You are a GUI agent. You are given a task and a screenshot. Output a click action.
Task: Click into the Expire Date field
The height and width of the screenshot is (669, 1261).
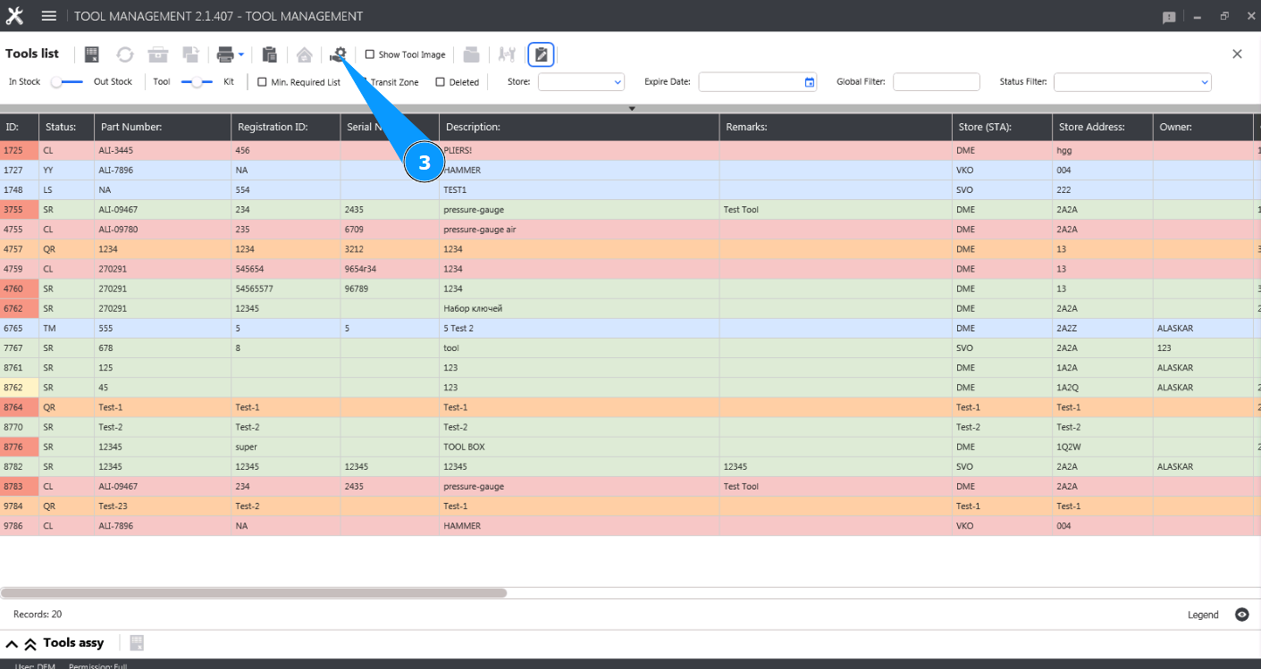(x=758, y=82)
